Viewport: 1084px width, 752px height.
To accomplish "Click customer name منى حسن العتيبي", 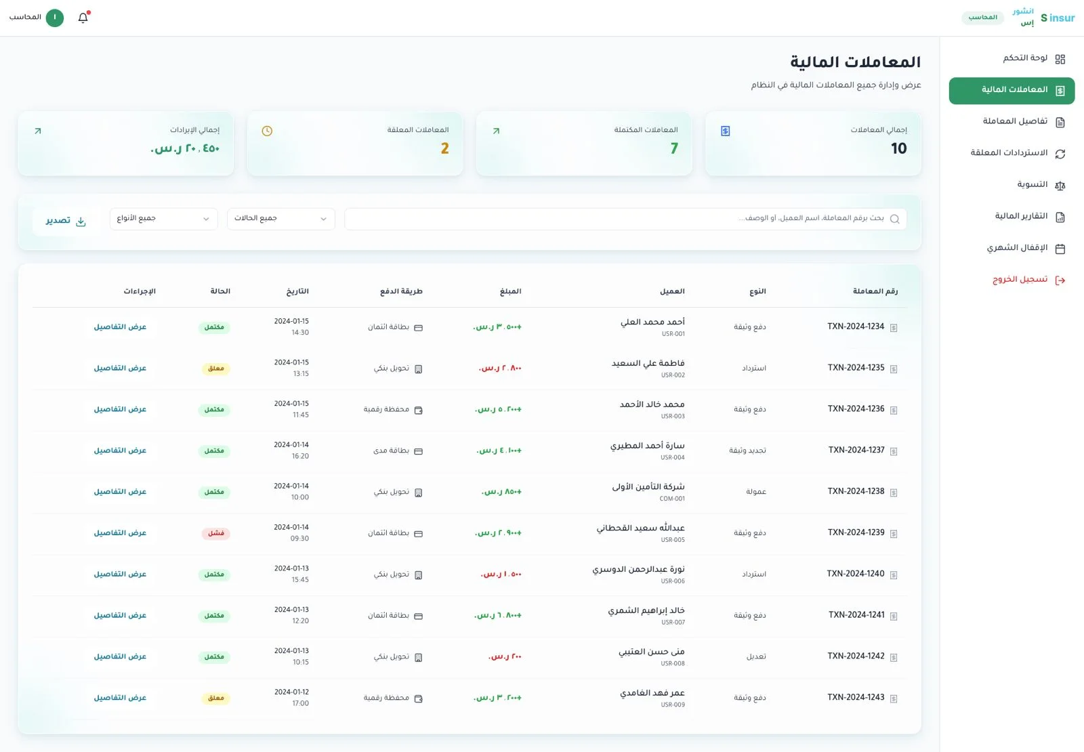I will click(x=651, y=652).
